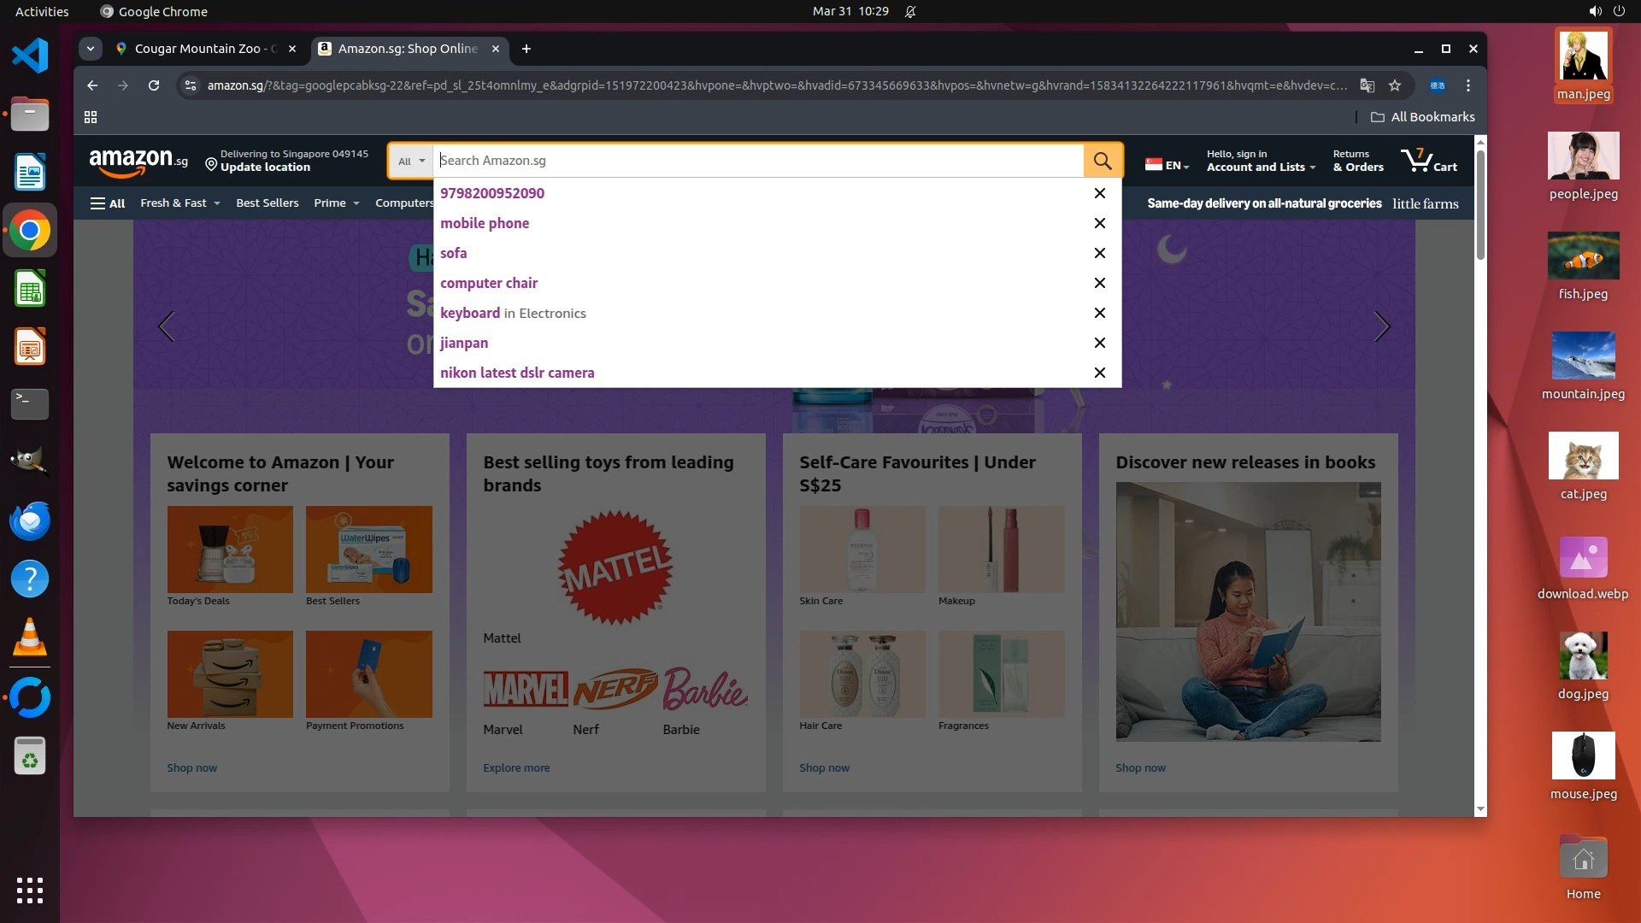
Task: Open the All hamburger menu
Action: click(x=108, y=203)
